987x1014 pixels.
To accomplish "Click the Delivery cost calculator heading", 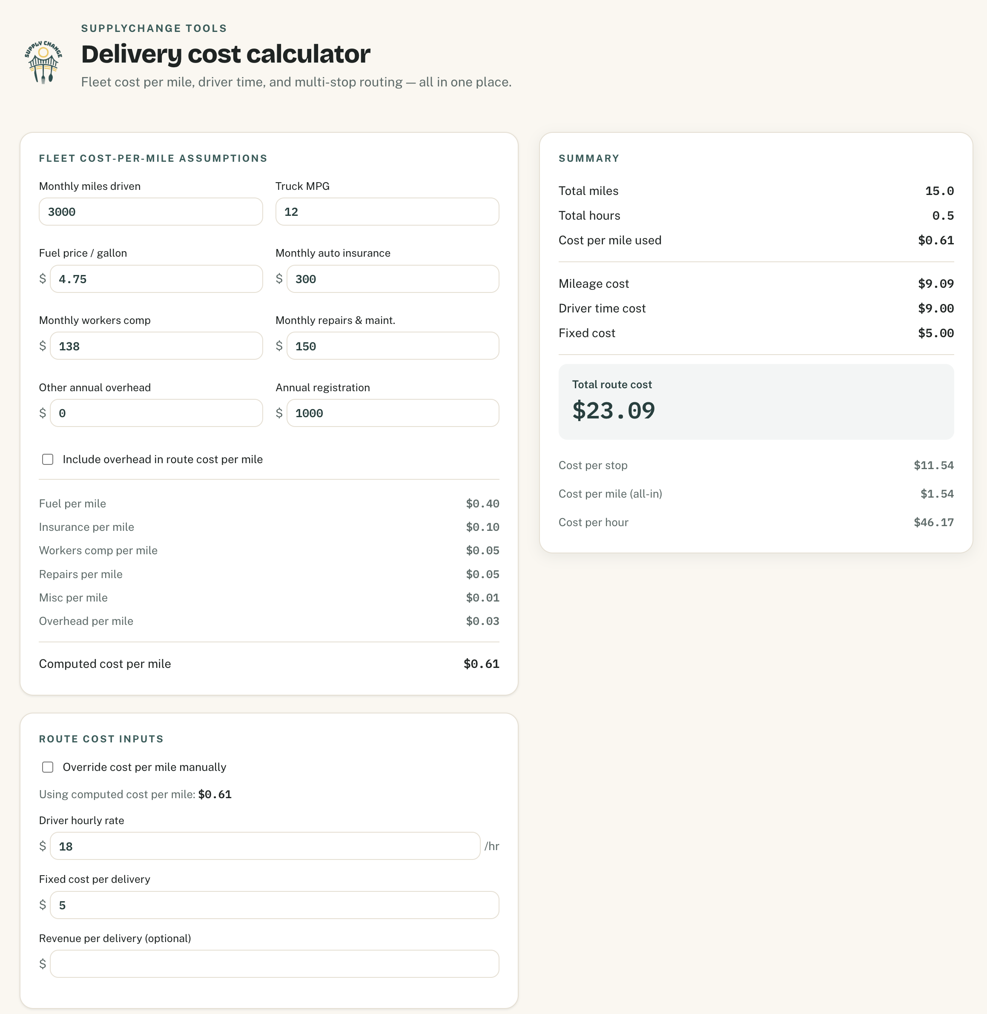I will tap(226, 54).
